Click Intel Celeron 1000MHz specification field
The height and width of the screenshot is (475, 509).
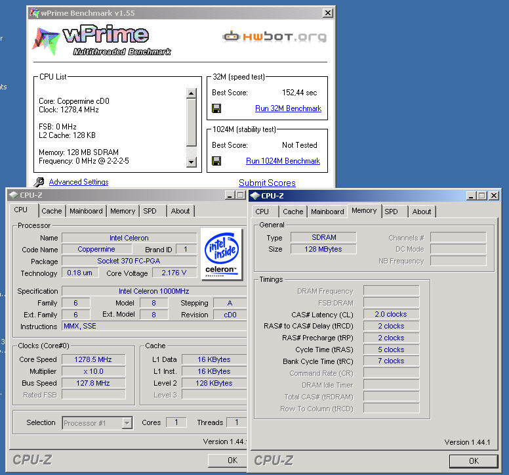point(154,291)
